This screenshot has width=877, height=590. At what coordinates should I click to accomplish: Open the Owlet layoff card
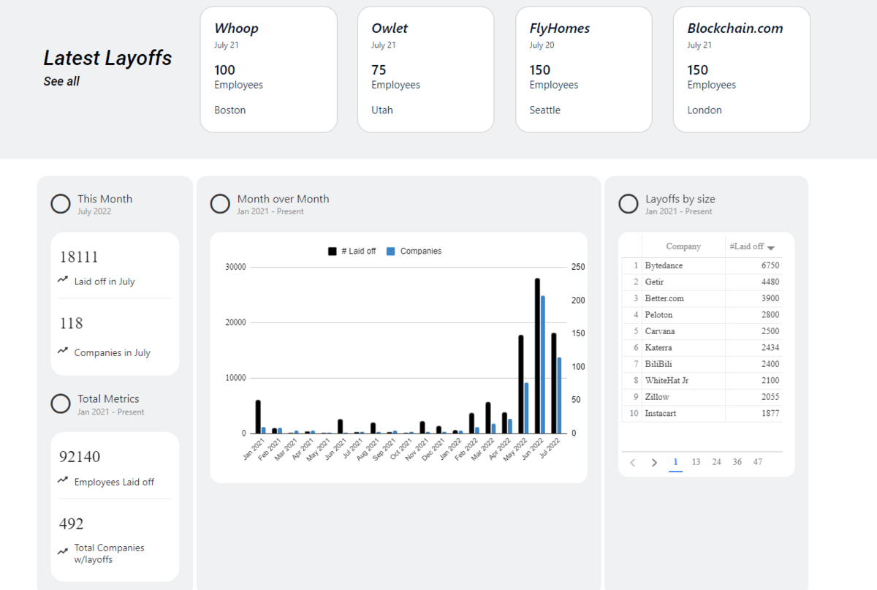click(426, 69)
